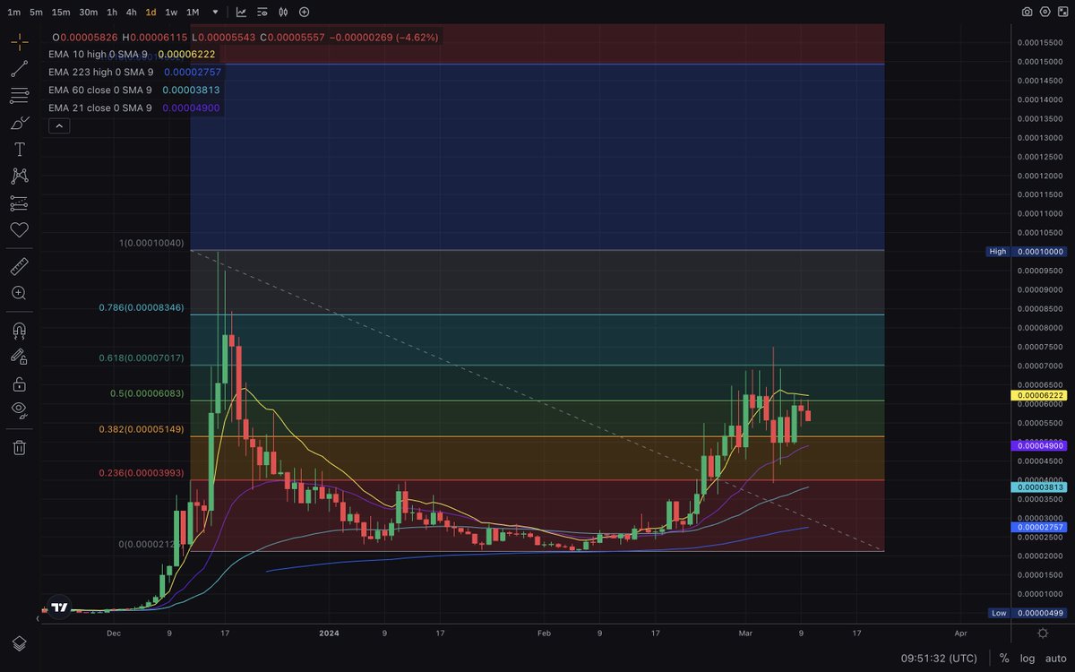Image resolution: width=1075 pixels, height=672 pixels.
Task: Select the 0.236 Fibonacci level label
Action: click(x=142, y=473)
